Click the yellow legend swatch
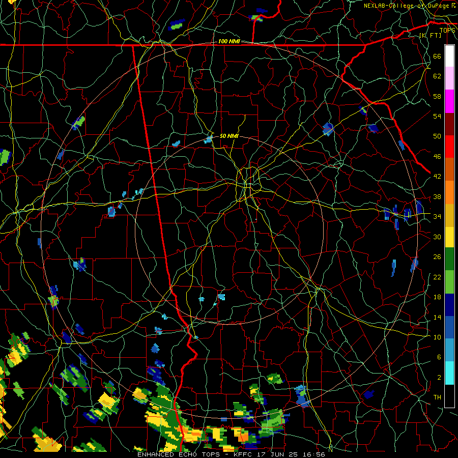 (449, 237)
